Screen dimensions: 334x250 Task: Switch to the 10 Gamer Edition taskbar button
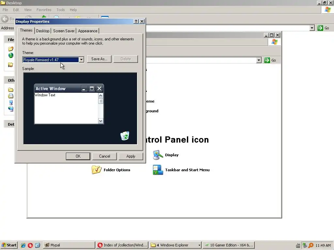(x=229, y=245)
